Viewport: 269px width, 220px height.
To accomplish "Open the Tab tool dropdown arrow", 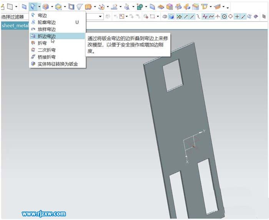I will coord(16,7).
